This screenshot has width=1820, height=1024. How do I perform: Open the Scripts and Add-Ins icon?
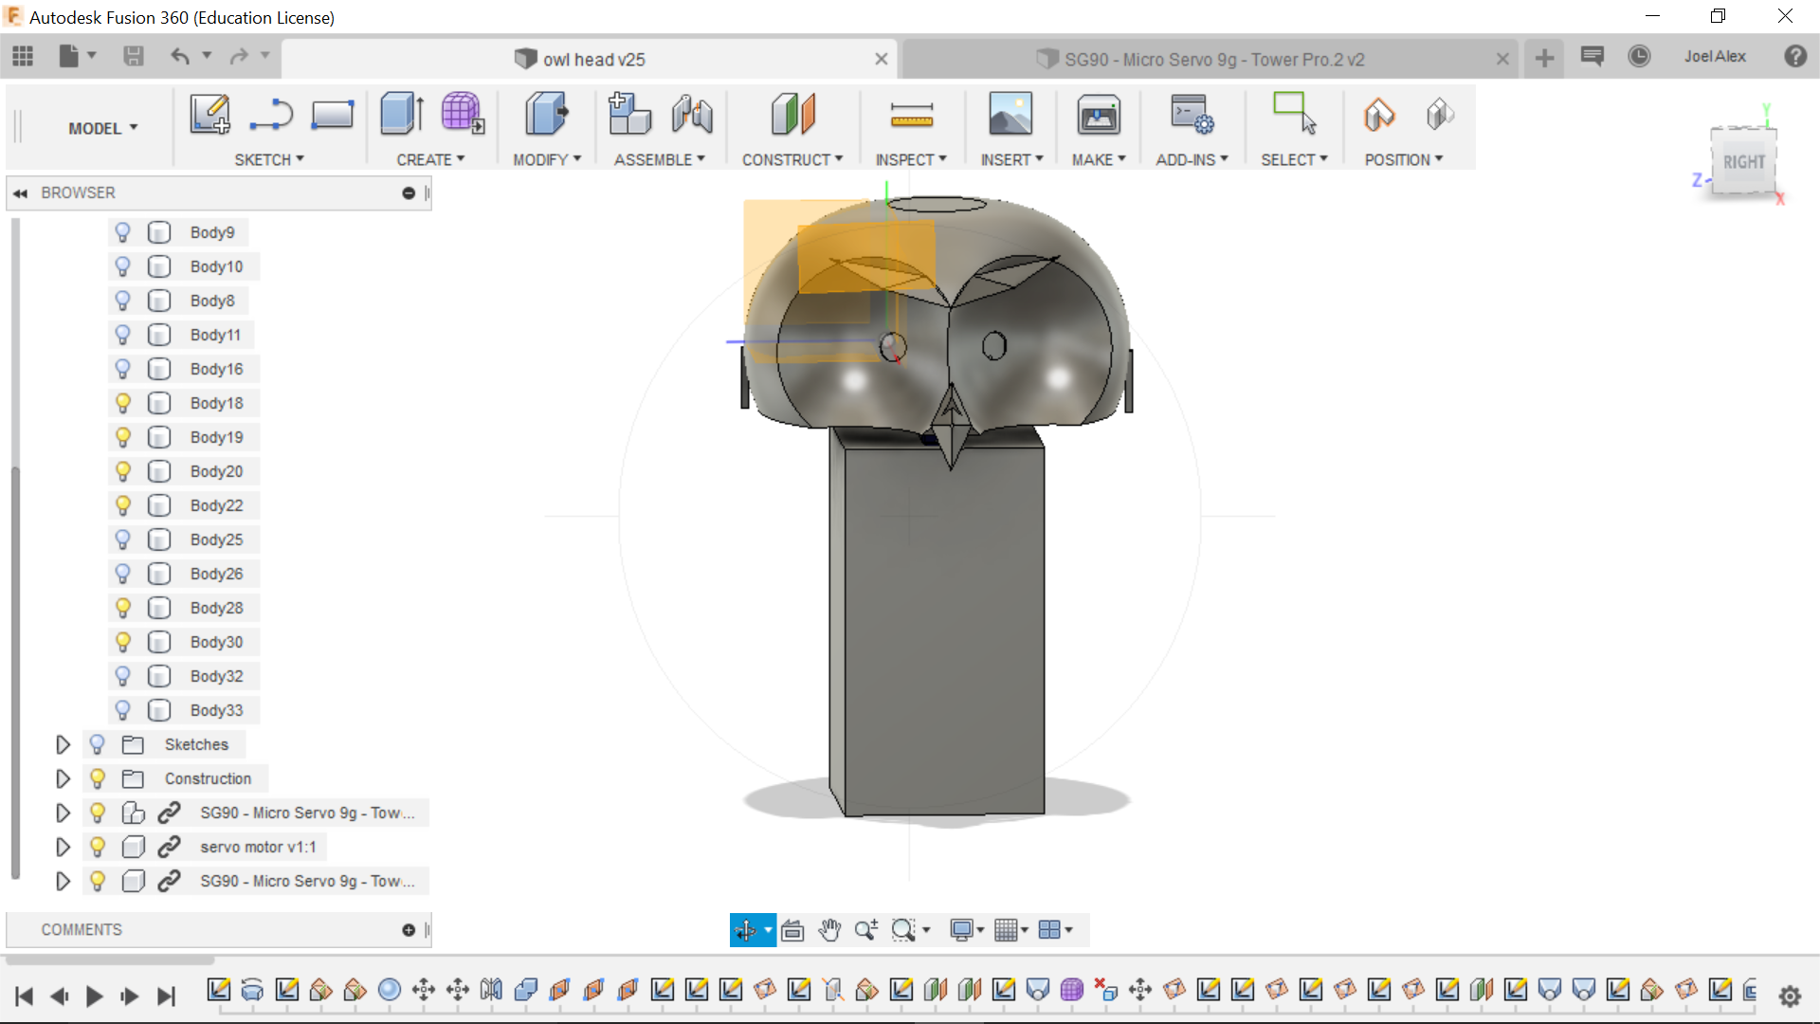pyautogui.click(x=1192, y=115)
